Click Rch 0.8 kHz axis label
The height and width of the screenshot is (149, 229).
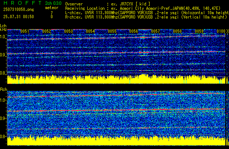click(3, 136)
